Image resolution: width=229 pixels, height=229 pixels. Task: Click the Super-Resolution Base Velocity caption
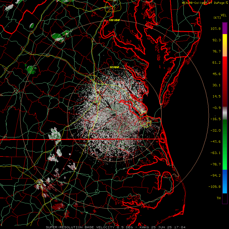click(x=116, y=227)
